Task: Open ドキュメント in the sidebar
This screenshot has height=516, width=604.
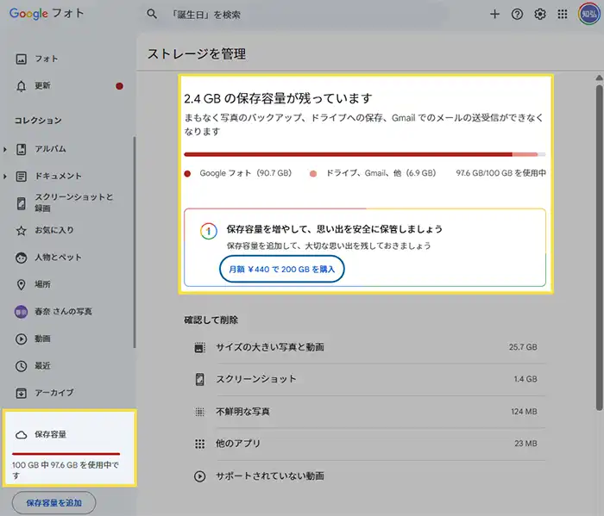Action: tap(58, 176)
